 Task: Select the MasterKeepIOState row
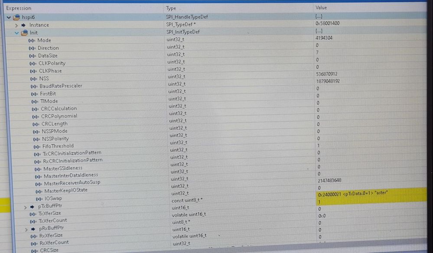point(66,190)
